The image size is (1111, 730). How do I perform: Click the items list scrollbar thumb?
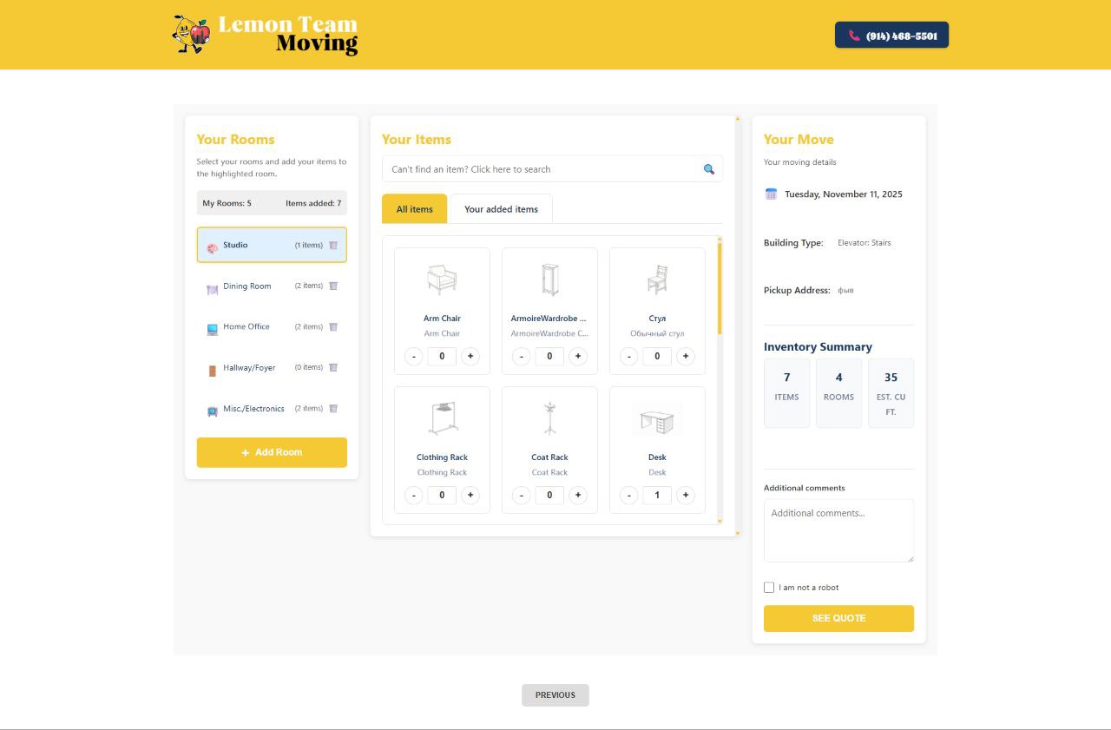click(720, 288)
